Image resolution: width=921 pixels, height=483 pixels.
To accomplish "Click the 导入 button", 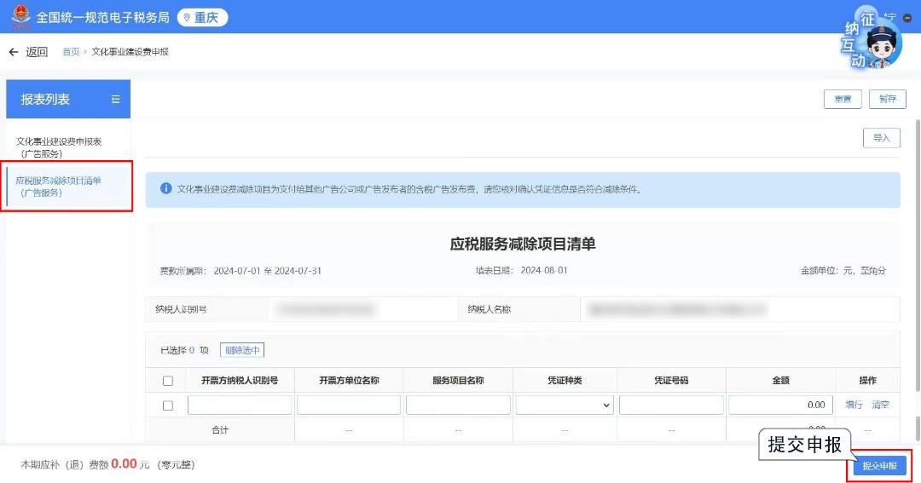I will tap(881, 138).
